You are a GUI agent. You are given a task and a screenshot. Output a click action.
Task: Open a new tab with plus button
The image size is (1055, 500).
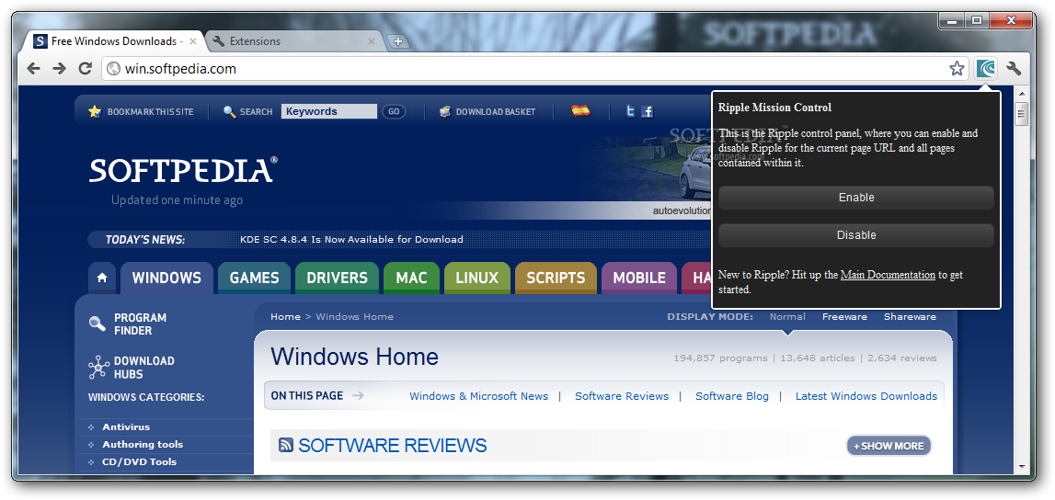click(397, 41)
